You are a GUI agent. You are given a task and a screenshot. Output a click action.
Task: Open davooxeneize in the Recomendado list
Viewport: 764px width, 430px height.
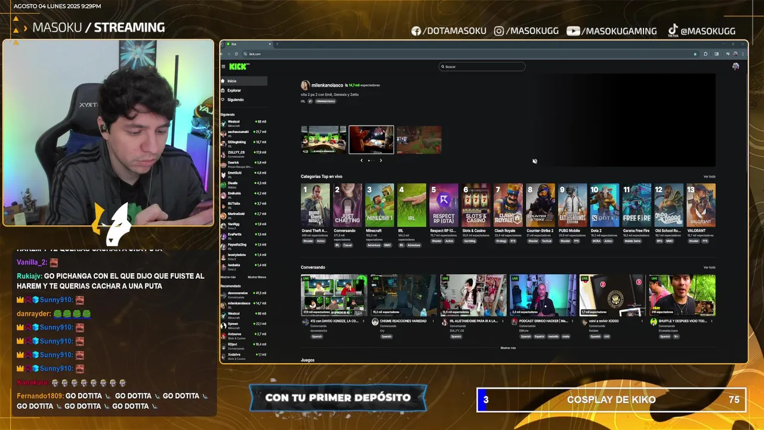(x=244, y=294)
